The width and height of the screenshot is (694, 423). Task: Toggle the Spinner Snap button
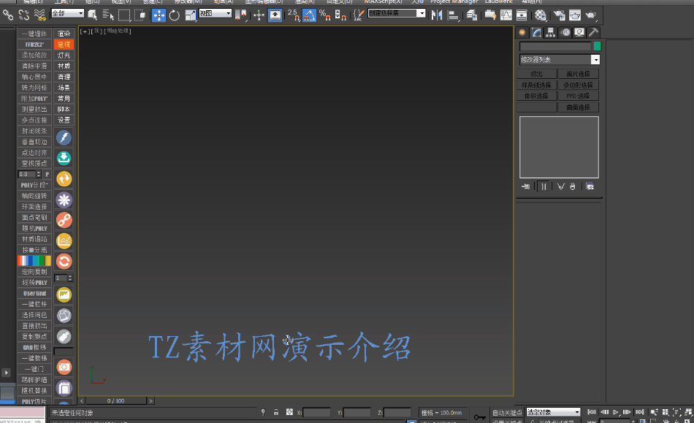(x=340, y=15)
